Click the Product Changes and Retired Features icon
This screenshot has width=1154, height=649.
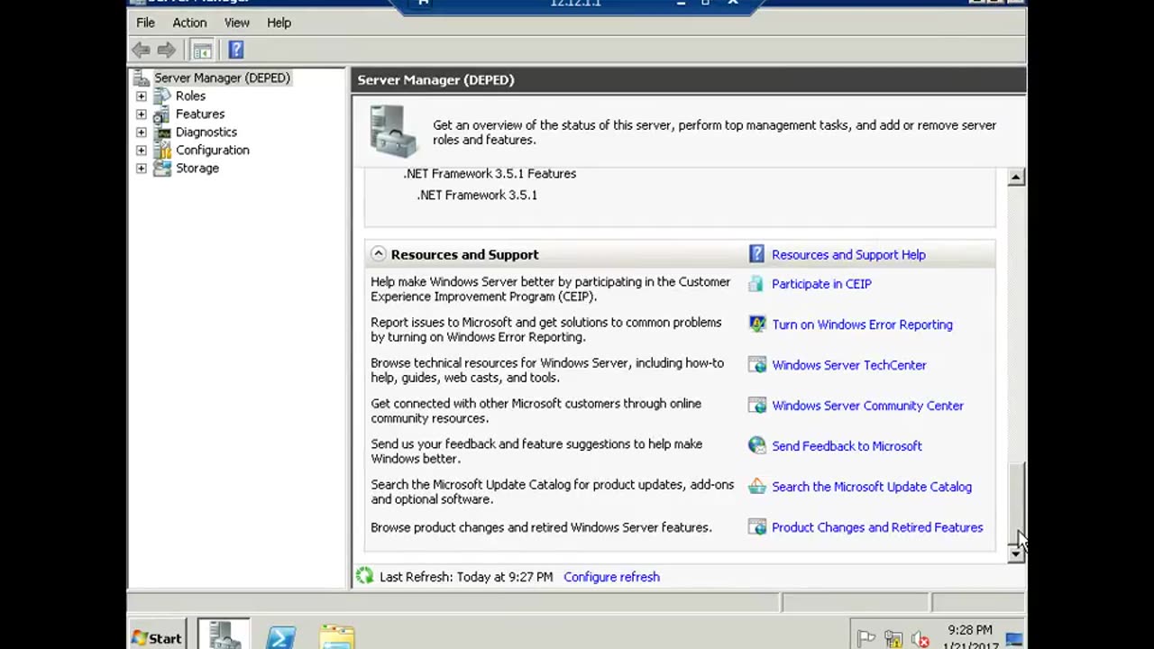click(x=757, y=527)
